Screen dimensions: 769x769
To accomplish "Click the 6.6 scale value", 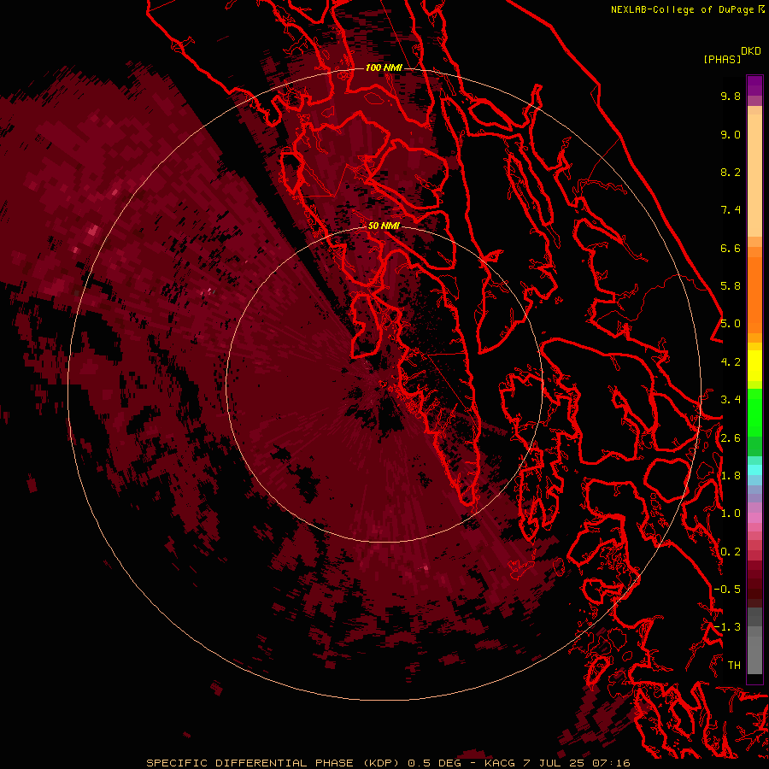I will tap(731, 248).
